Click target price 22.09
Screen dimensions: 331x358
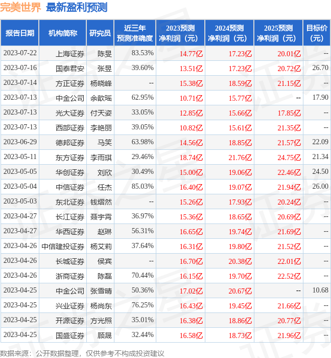tap(320, 142)
